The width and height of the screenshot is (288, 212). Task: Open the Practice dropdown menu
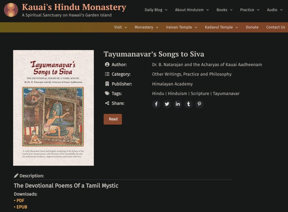tap(249, 10)
